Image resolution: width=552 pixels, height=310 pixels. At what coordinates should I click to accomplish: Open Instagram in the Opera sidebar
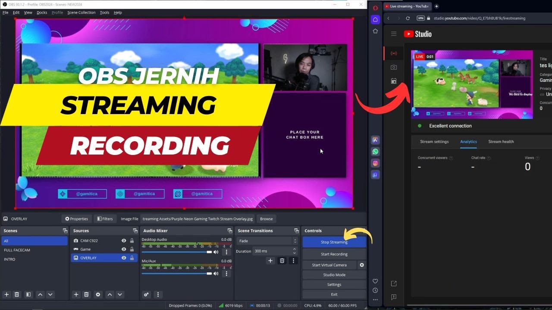375,163
